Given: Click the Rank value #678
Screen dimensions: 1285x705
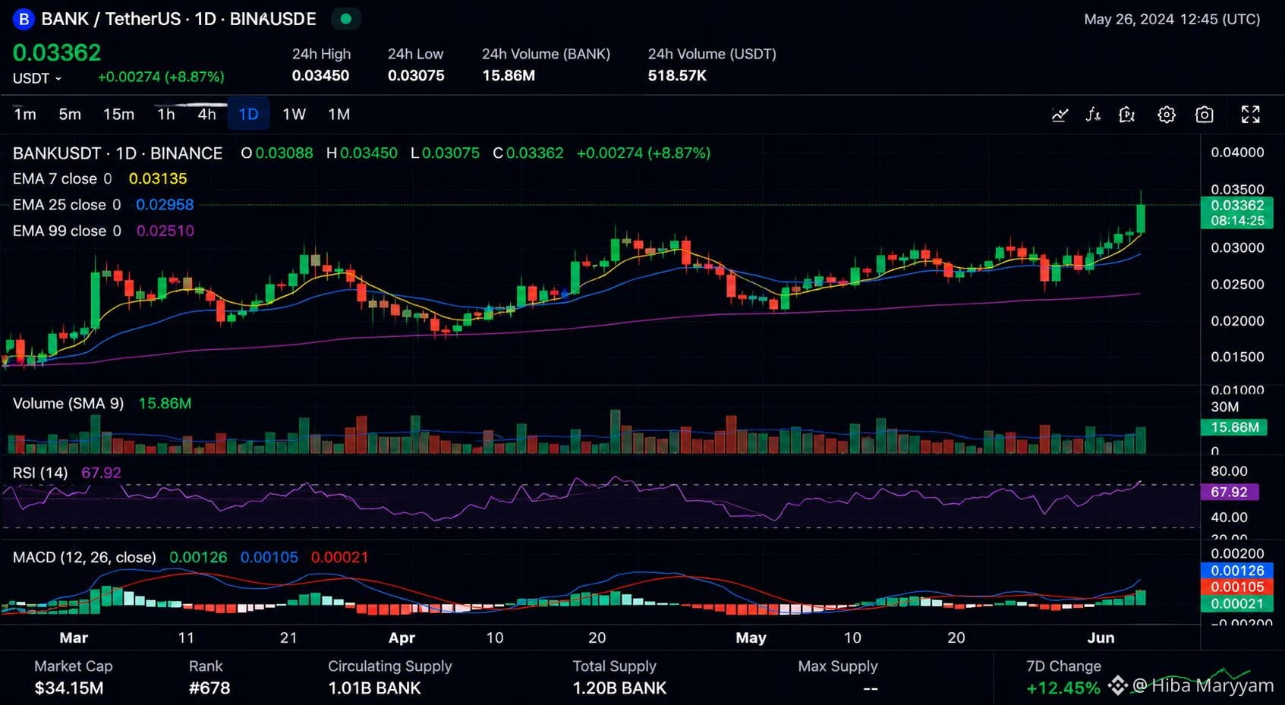Looking at the screenshot, I should (x=209, y=688).
